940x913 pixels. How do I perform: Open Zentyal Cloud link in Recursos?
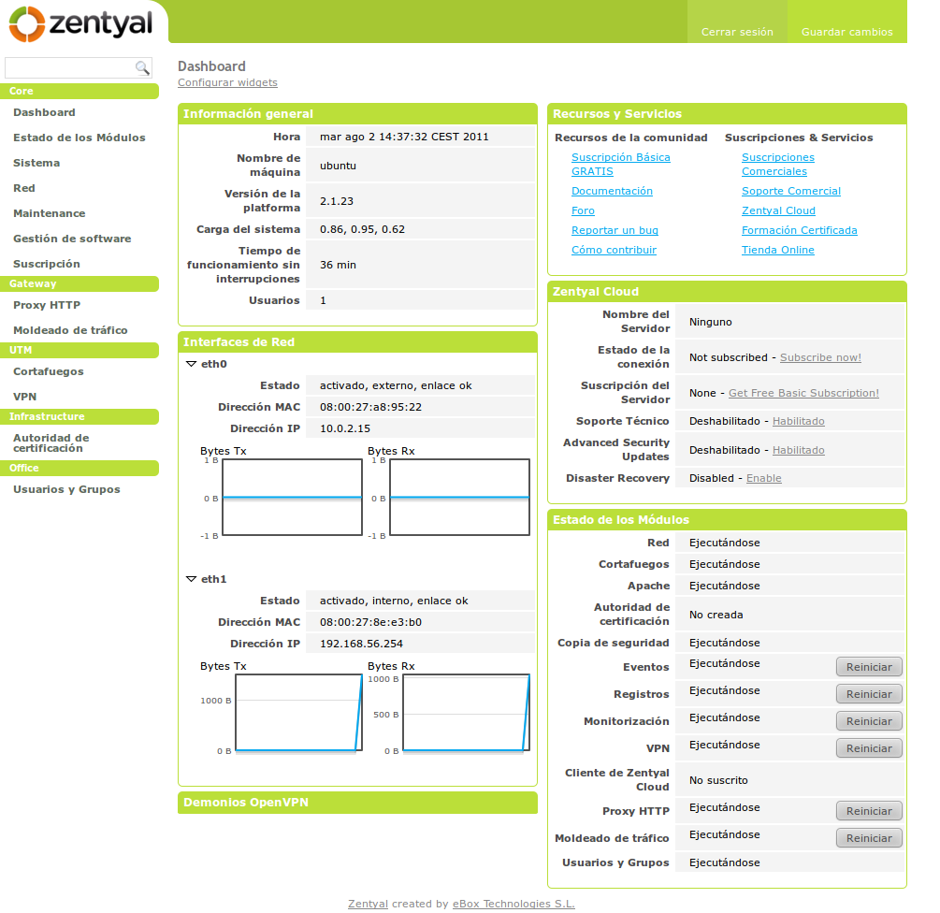(778, 210)
